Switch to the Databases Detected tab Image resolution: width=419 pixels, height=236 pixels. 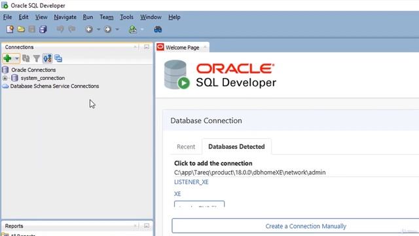(236, 147)
